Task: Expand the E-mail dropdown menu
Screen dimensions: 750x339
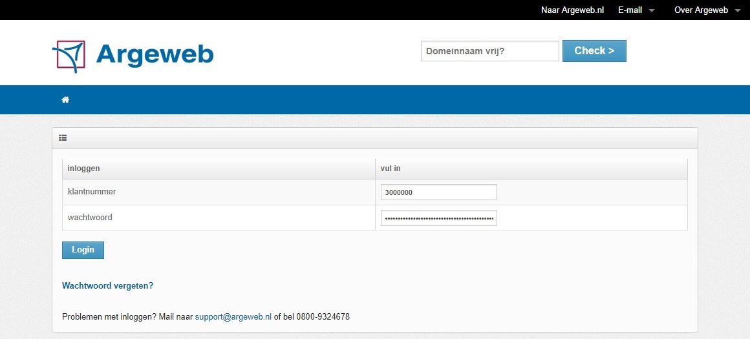Action: tap(636, 10)
